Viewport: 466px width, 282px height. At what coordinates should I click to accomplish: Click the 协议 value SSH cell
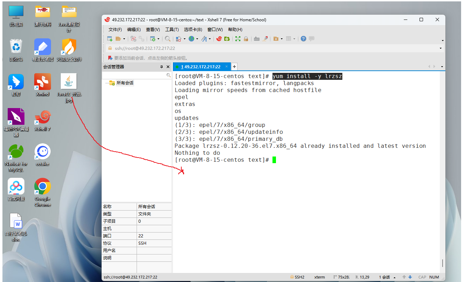(154, 243)
